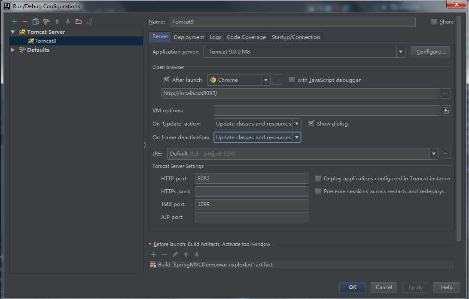
Task: Select Build 'SpringMVCDemo:war exploded' artifact row
Action: click(301, 264)
